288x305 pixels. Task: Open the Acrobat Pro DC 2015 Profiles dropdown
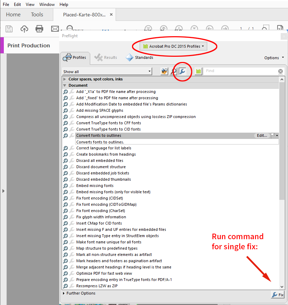(174, 46)
